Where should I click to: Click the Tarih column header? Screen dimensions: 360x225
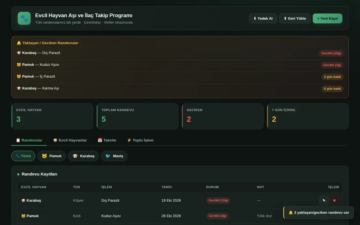point(166,187)
